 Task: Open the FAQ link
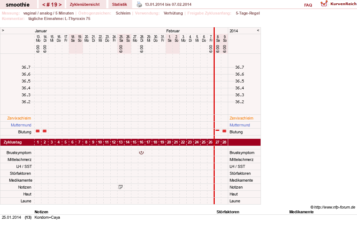[x=308, y=5]
